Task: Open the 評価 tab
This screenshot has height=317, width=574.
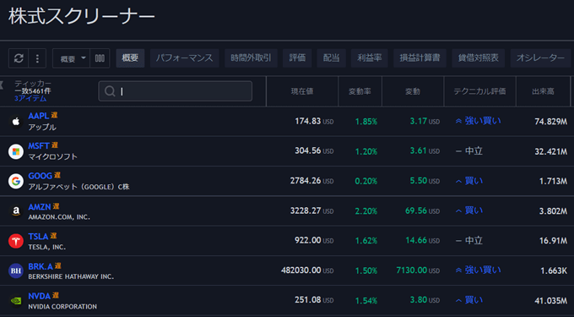Action: point(297,57)
